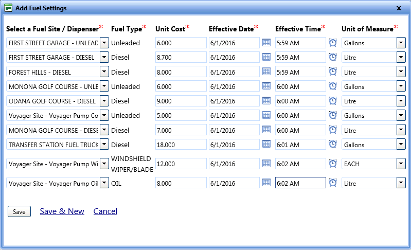Click clock icon beside 6:01 AM time

click(333, 145)
